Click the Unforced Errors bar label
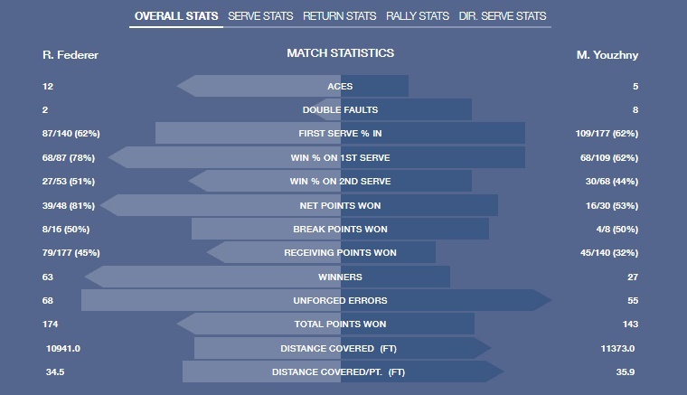Viewport: 687px width, 395px height. click(340, 301)
